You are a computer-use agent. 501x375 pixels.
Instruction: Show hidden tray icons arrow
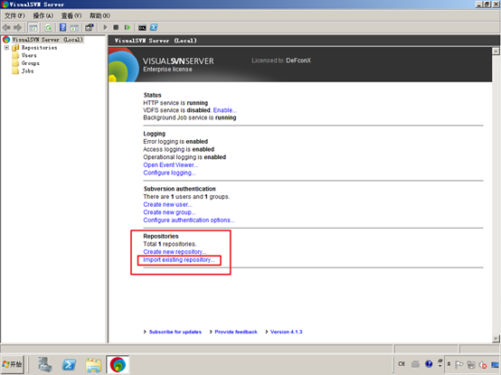(449, 364)
